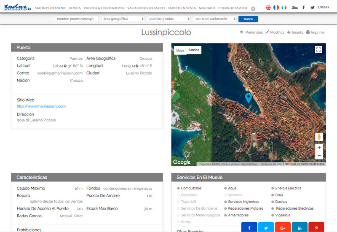The height and width of the screenshot is (232, 337).
Task: Expand the more menu arrow in navigation
Action: tap(253, 8)
